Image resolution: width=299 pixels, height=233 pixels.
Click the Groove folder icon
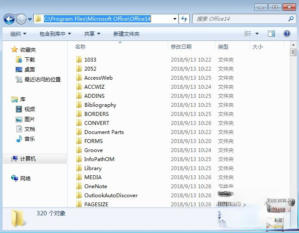[79, 150]
